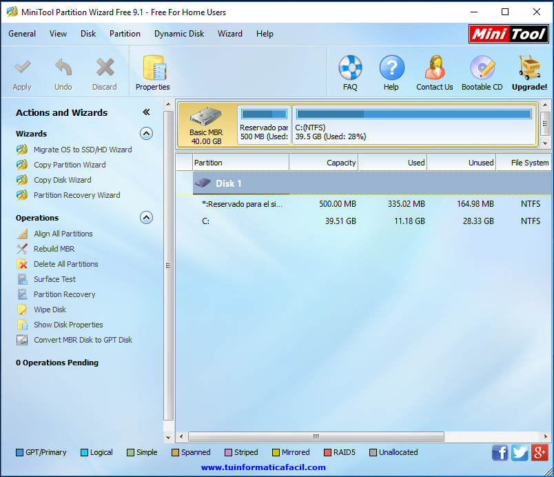
Task: Click the Upgrade shopping cart icon
Action: 529,68
